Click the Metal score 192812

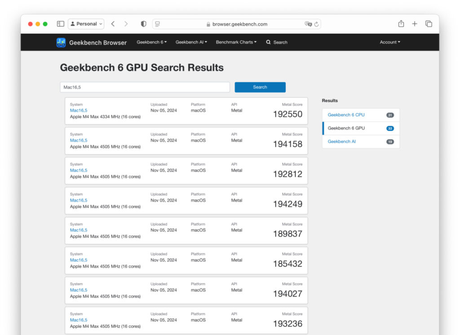[x=287, y=174]
